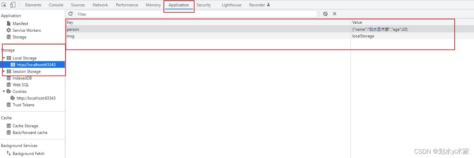Viewport: 474px width, 158px height.
Task: Go to the Memory tab
Action: pyautogui.click(x=153, y=5)
